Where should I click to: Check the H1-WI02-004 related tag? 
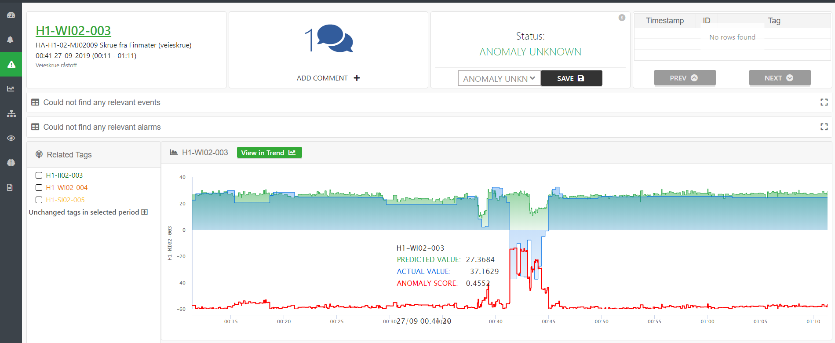click(39, 188)
